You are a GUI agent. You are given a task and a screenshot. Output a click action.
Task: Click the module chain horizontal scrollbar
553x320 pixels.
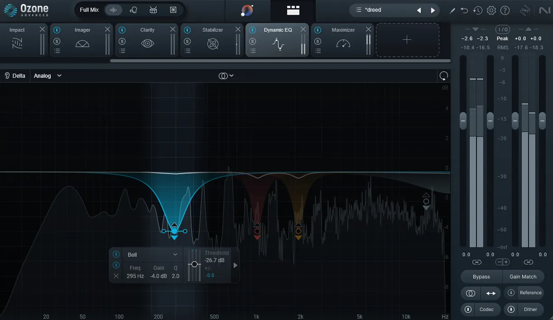280,61
